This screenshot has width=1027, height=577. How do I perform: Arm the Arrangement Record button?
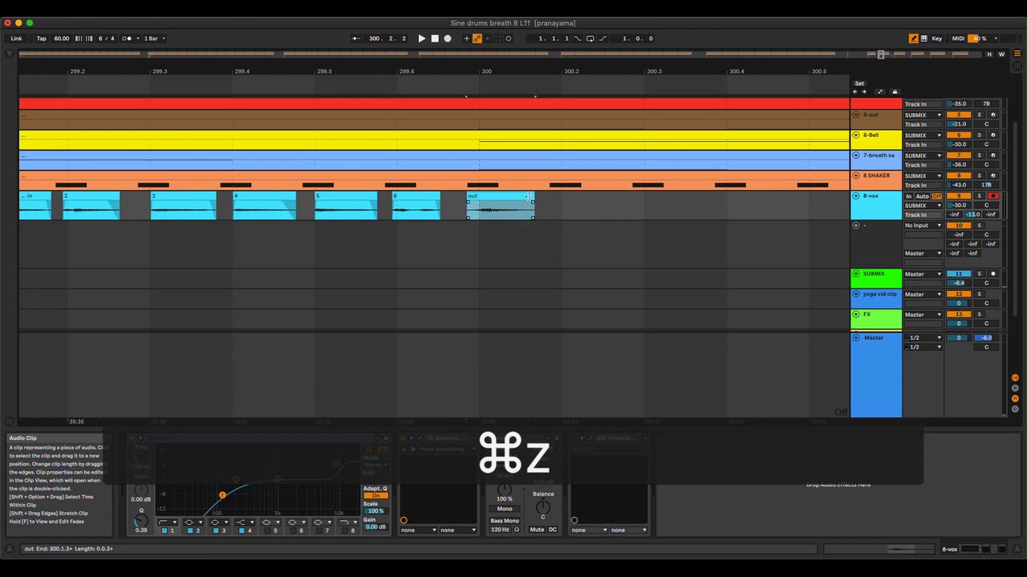coord(448,38)
